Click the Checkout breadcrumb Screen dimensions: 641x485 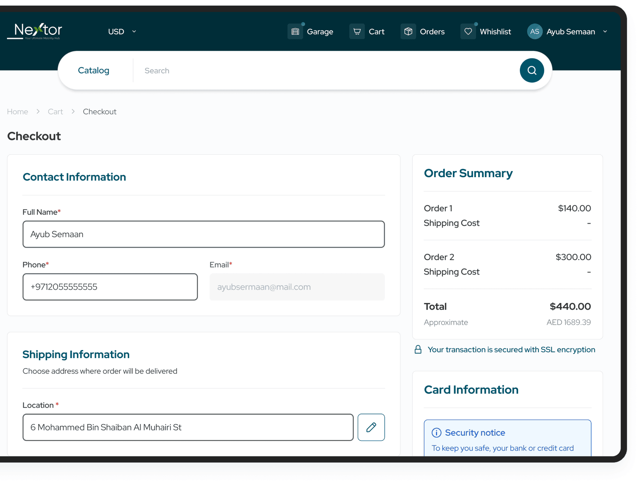pyautogui.click(x=100, y=112)
